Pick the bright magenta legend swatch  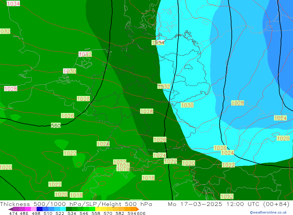tap(28, 209)
